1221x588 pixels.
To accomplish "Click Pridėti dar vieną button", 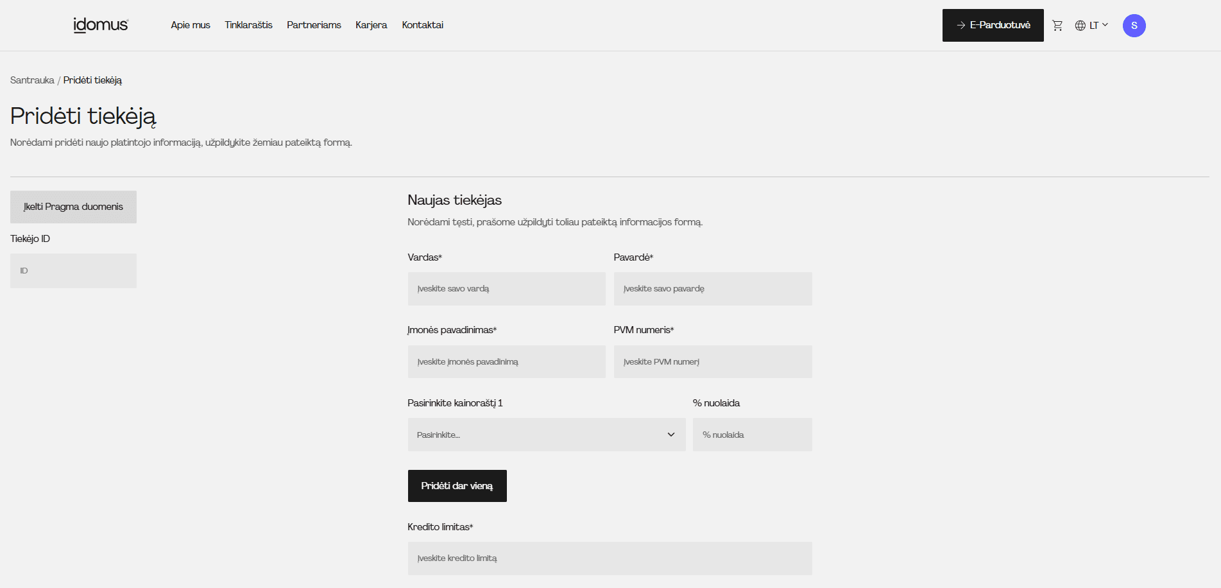I will pyautogui.click(x=457, y=486).
